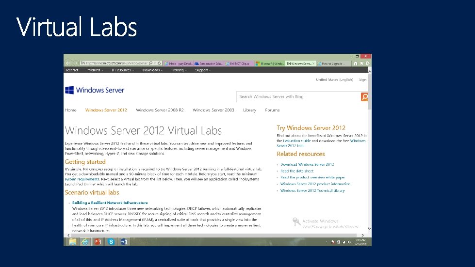The width and height of the screenshot is (475, 267).
Task: Click Read the data sheet link
Action: click(x=297, y=171)
